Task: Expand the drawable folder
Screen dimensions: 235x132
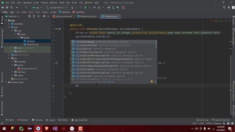Action: pyautogui.click(x=12, y=62)
